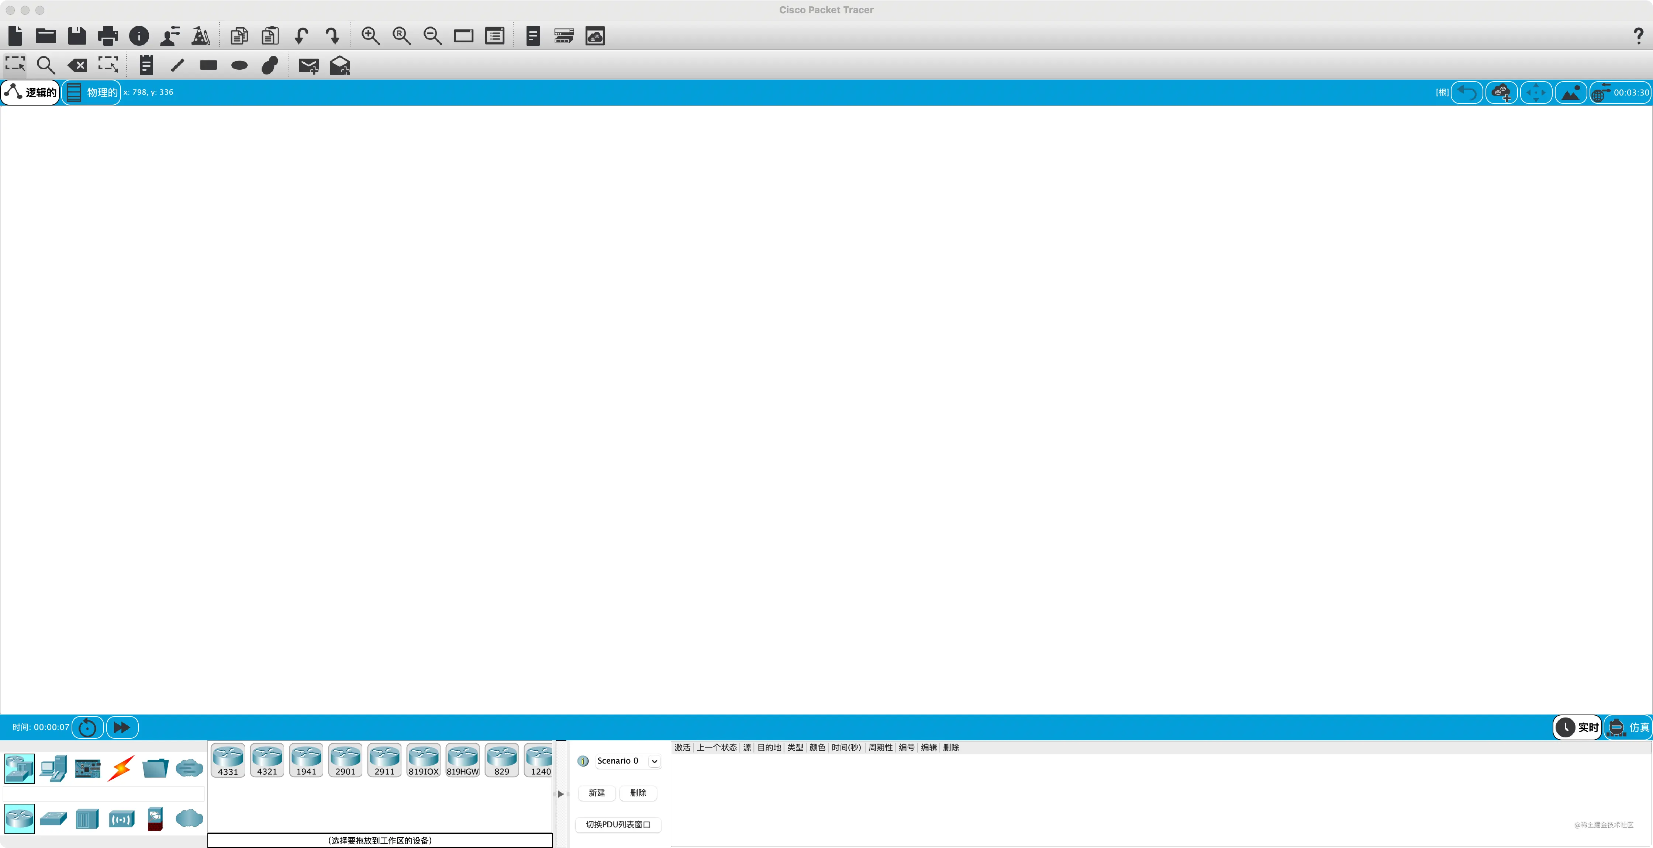1653x848 pixels.
Task: Pick the 819HGW router device
Action: (x=463, y=761)
